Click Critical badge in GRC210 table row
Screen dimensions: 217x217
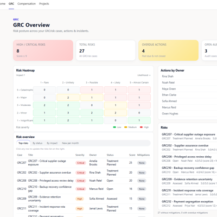click(80, 189)
